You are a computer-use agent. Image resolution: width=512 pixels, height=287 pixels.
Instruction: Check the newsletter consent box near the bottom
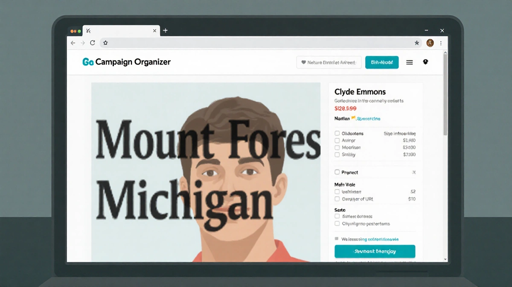click(337, 238)
